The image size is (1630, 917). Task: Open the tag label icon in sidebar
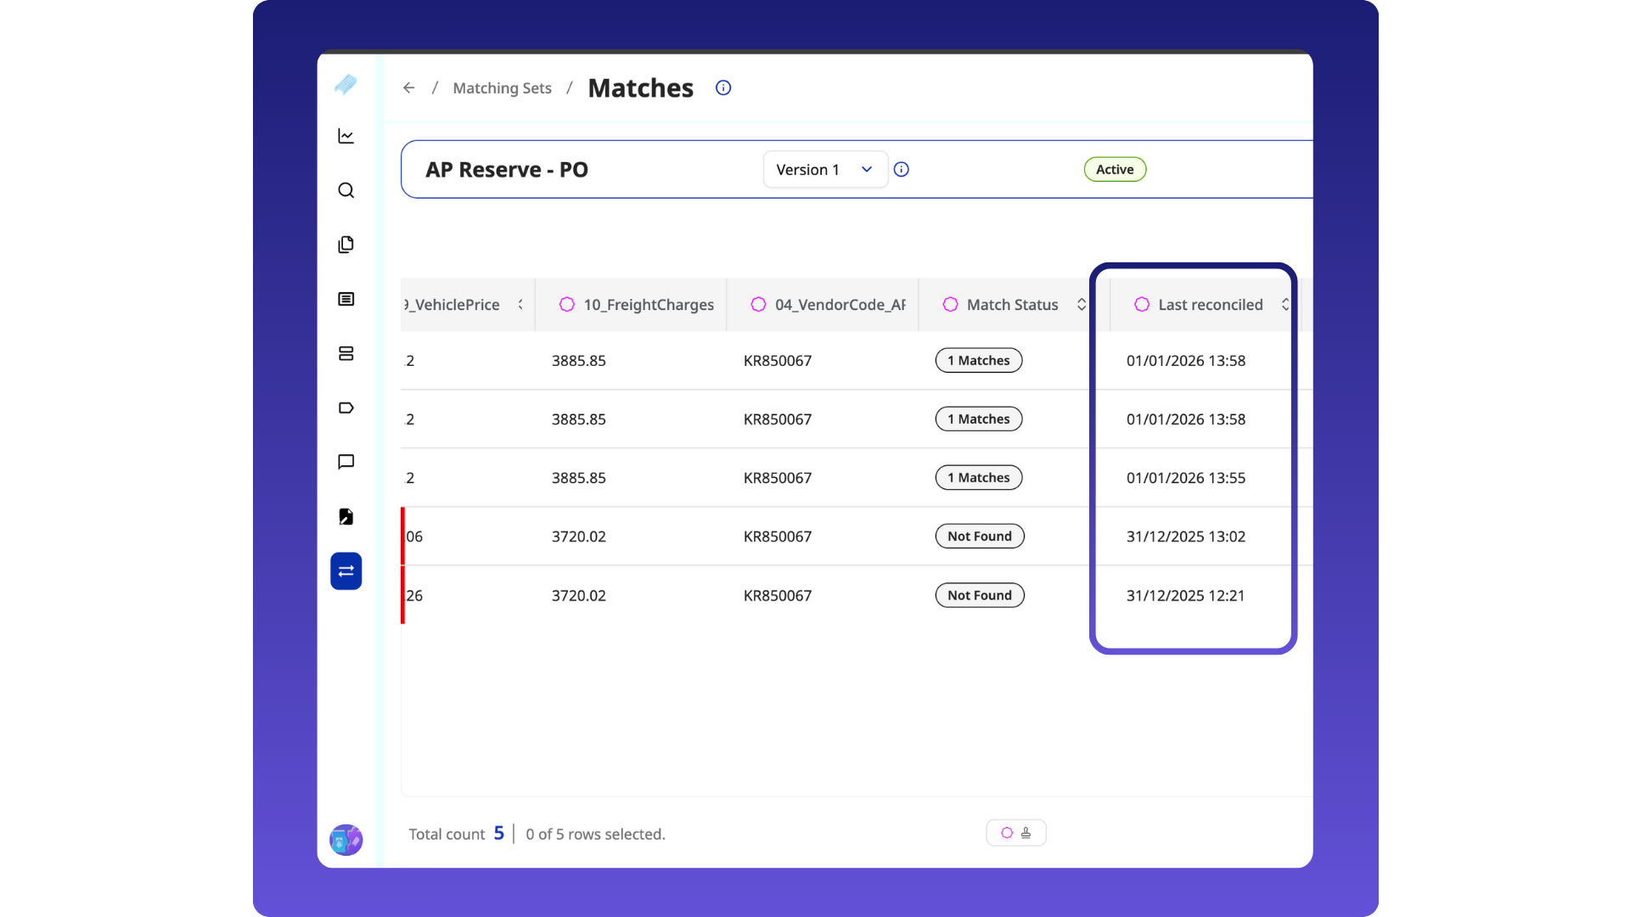pos(346,408)
